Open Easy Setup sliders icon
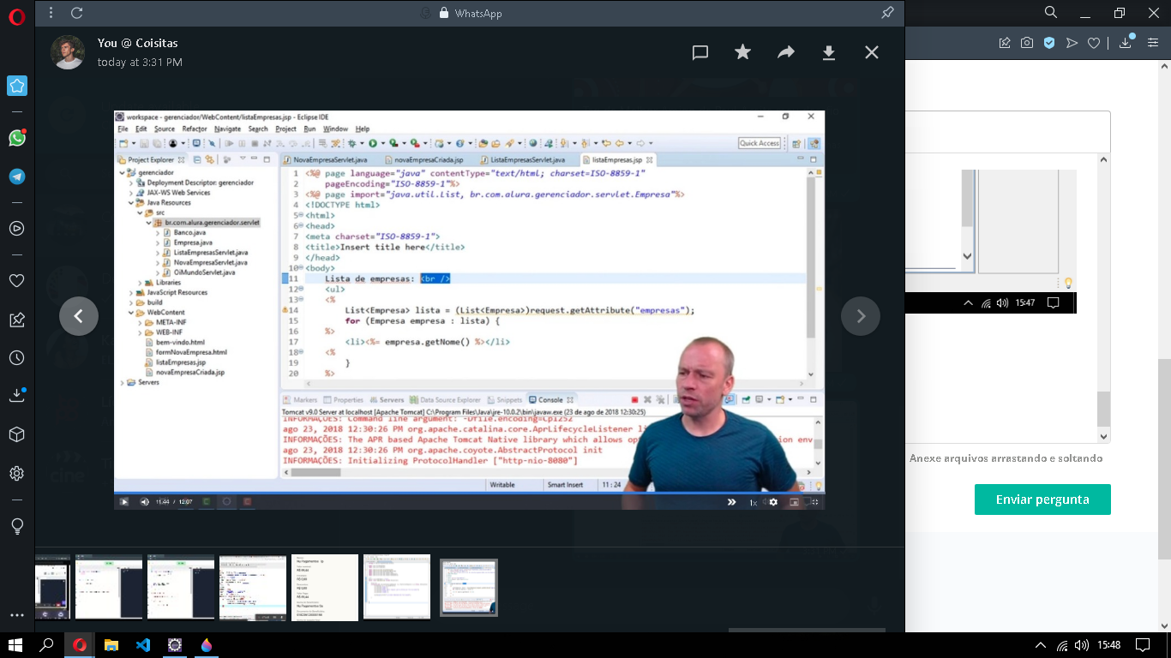This screenshot has height=658, width=1171. tap(1153, 43)
